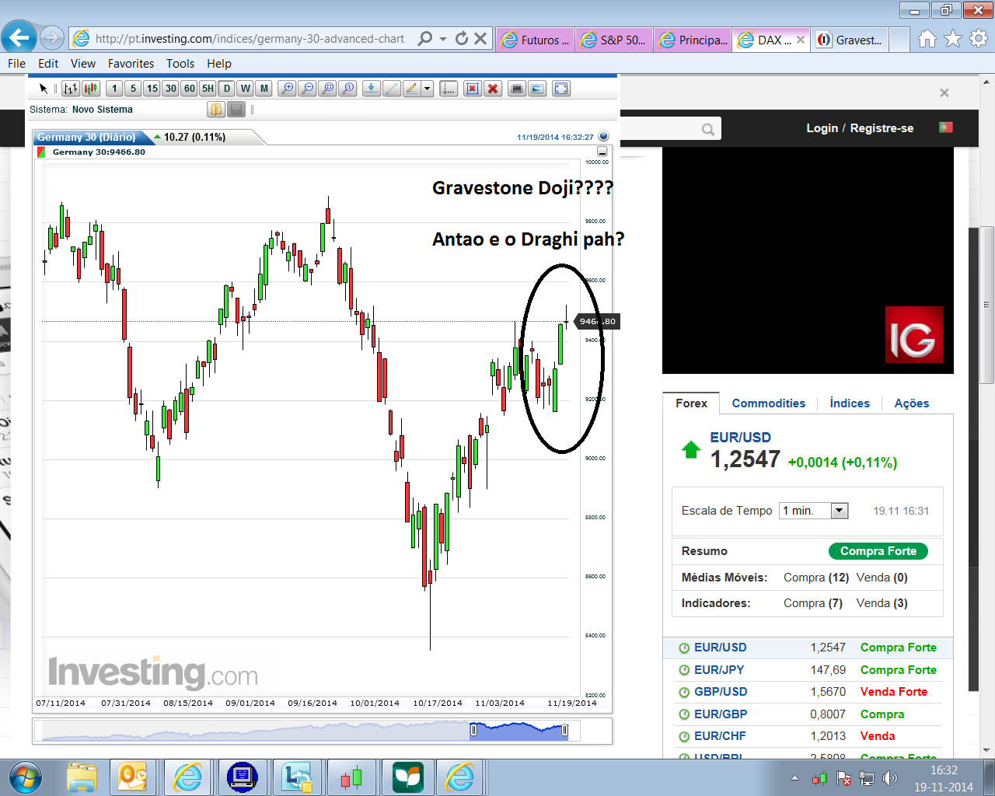Click the browser Back button
Viewport: 995px width, 796px height.
[19, 37]
